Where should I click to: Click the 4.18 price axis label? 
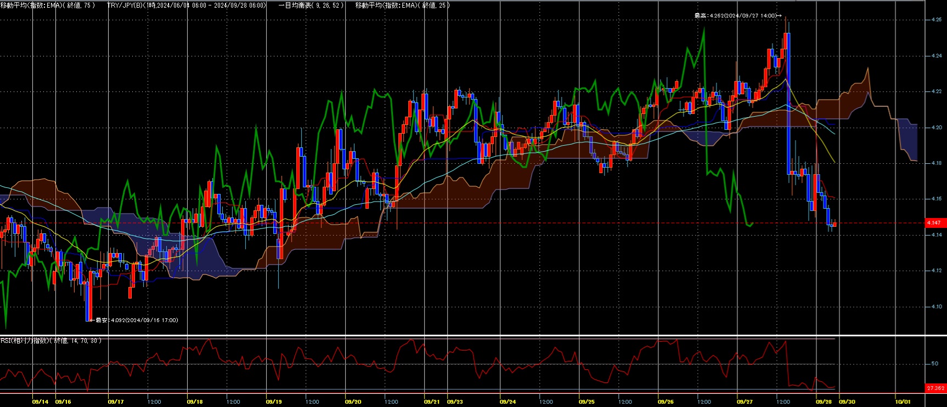[936, 163]
